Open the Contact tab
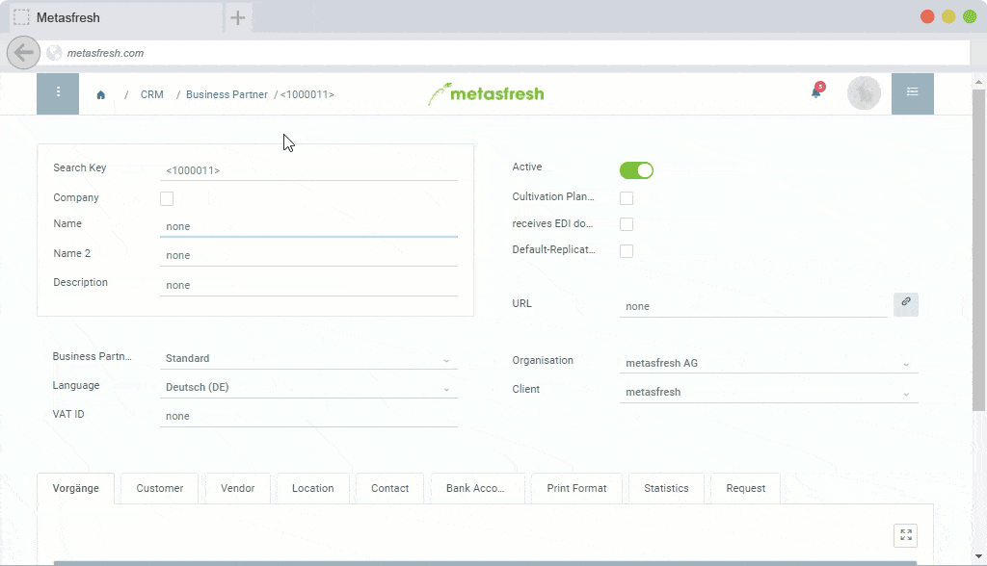This screenshot has width=987, height=566. pos(389,489)
